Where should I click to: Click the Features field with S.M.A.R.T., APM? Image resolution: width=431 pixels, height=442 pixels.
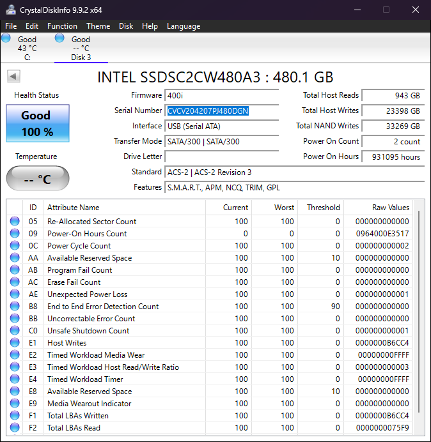294,187
